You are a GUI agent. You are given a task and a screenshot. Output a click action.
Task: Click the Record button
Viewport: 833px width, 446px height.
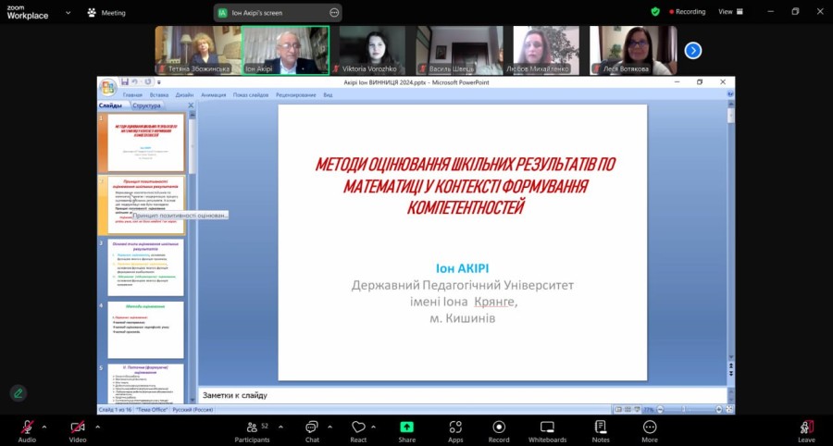(x=499, y=431)
